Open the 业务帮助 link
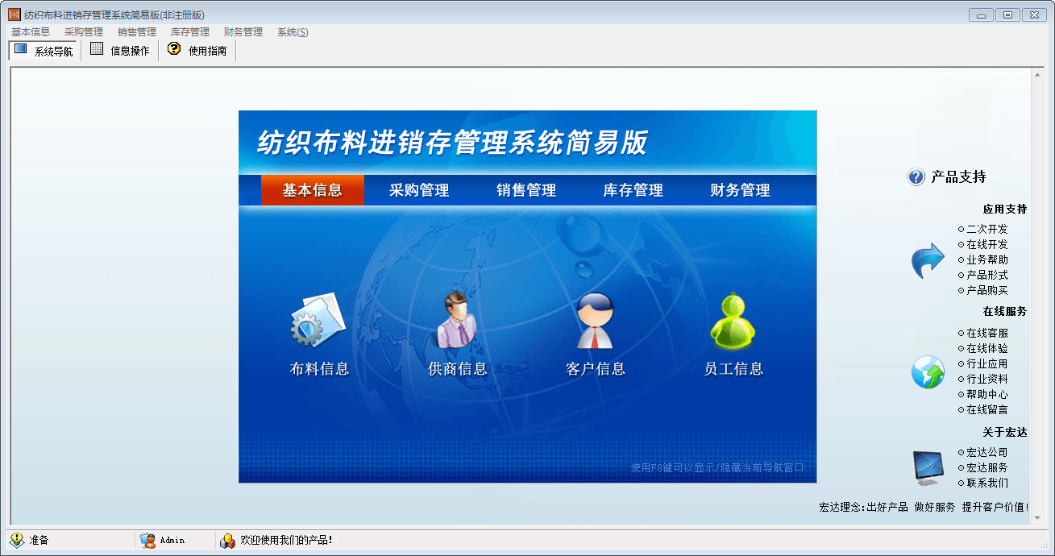Viewport: 1055px width, 556px height. 987,259
